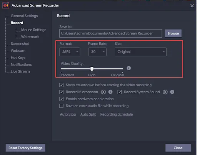Click the Video Quality info icon
Viewport: 197px width, 155px height.
(x=129, y=68)
